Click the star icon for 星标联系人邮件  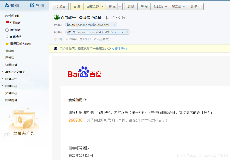(7, 44)
